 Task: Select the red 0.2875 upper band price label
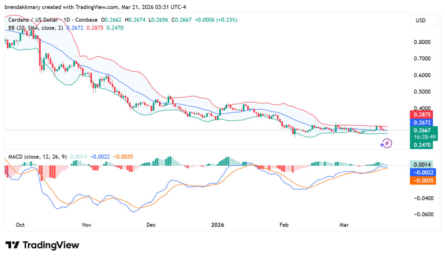point(422,115)
